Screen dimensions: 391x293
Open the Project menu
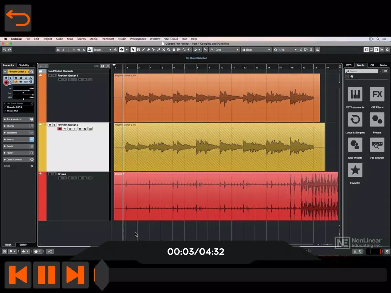(47, 39)
